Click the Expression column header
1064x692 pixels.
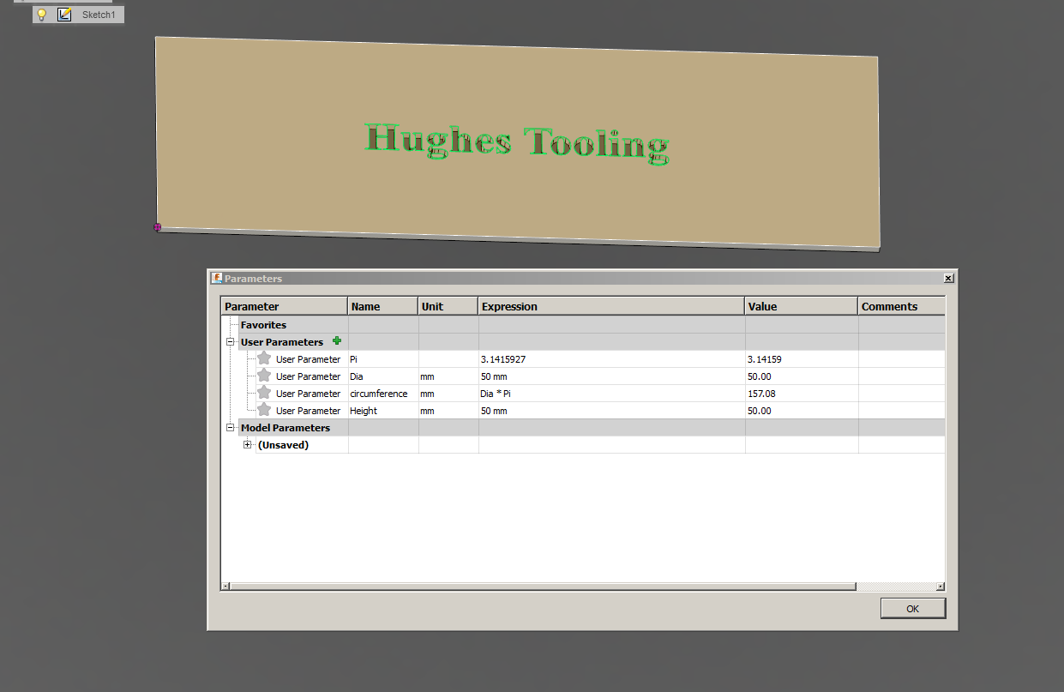coord(611,306)
